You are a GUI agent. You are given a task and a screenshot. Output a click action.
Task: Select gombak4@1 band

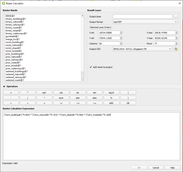coord(12,36)
